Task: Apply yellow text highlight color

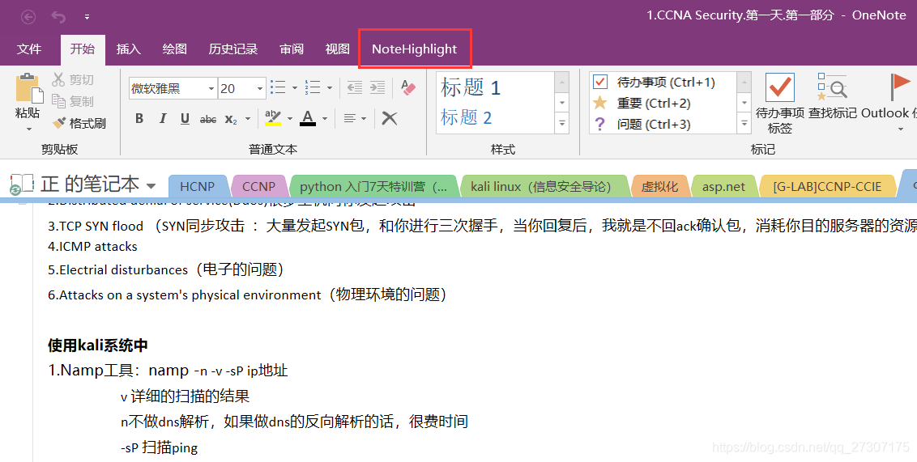Action: pyautogui.click(x=272, y=118)
